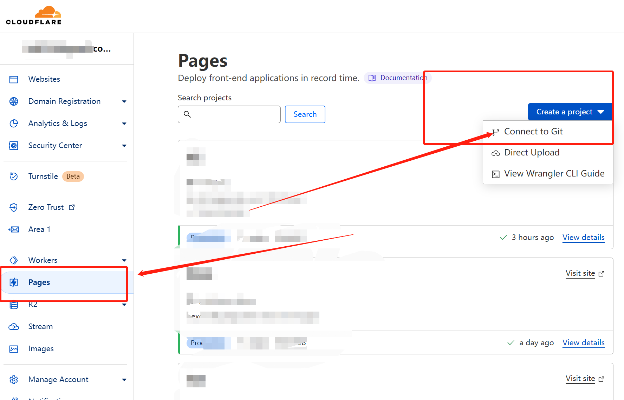Expand the R2 submenu arrow

[x=124, y=305]
